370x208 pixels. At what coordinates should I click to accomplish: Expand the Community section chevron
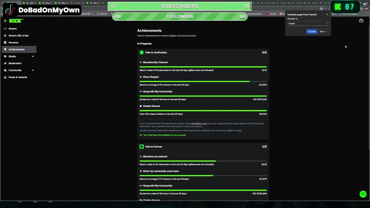[33, 70]
